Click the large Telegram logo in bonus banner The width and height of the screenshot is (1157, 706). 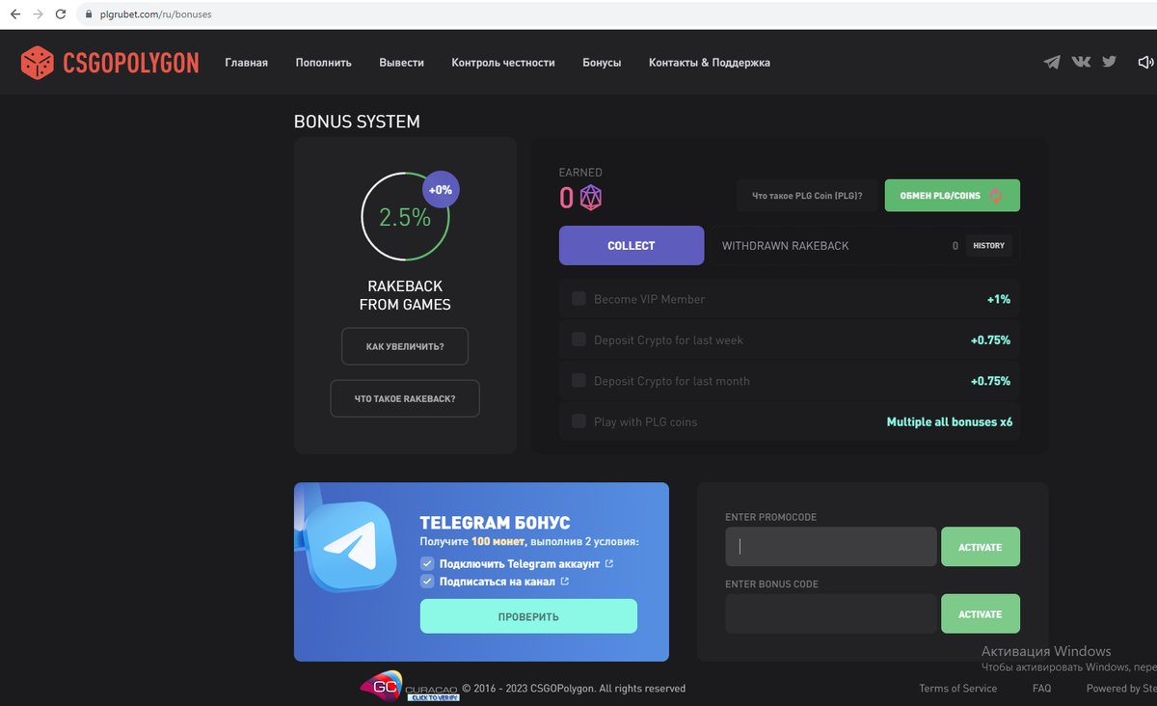point(350,545)
